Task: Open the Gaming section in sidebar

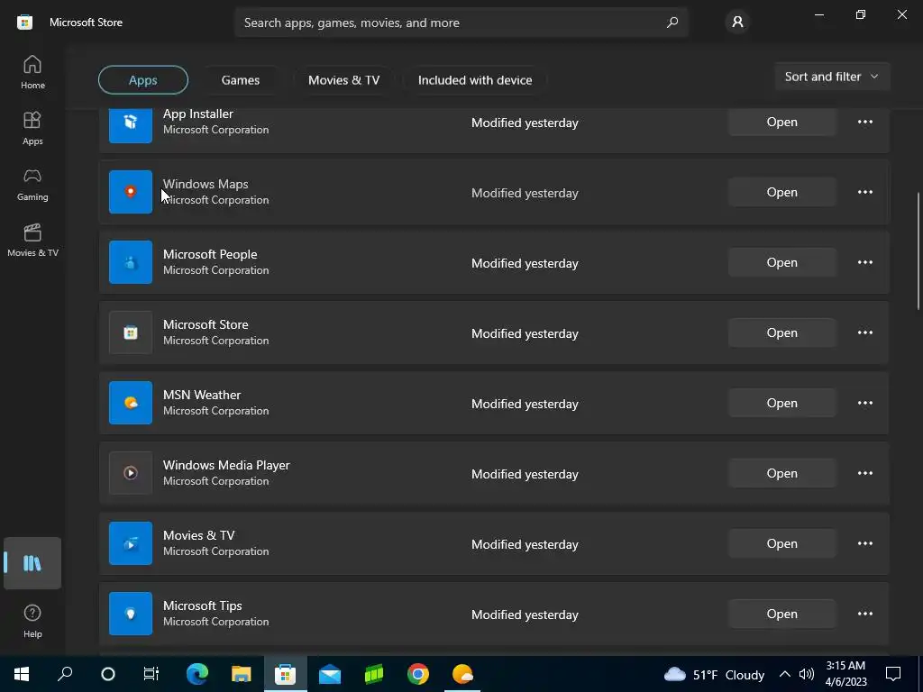Action: (x=32, y=184)
